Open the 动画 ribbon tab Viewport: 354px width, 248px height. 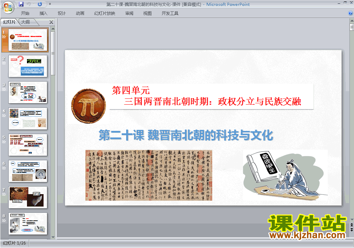pos(80,13)
